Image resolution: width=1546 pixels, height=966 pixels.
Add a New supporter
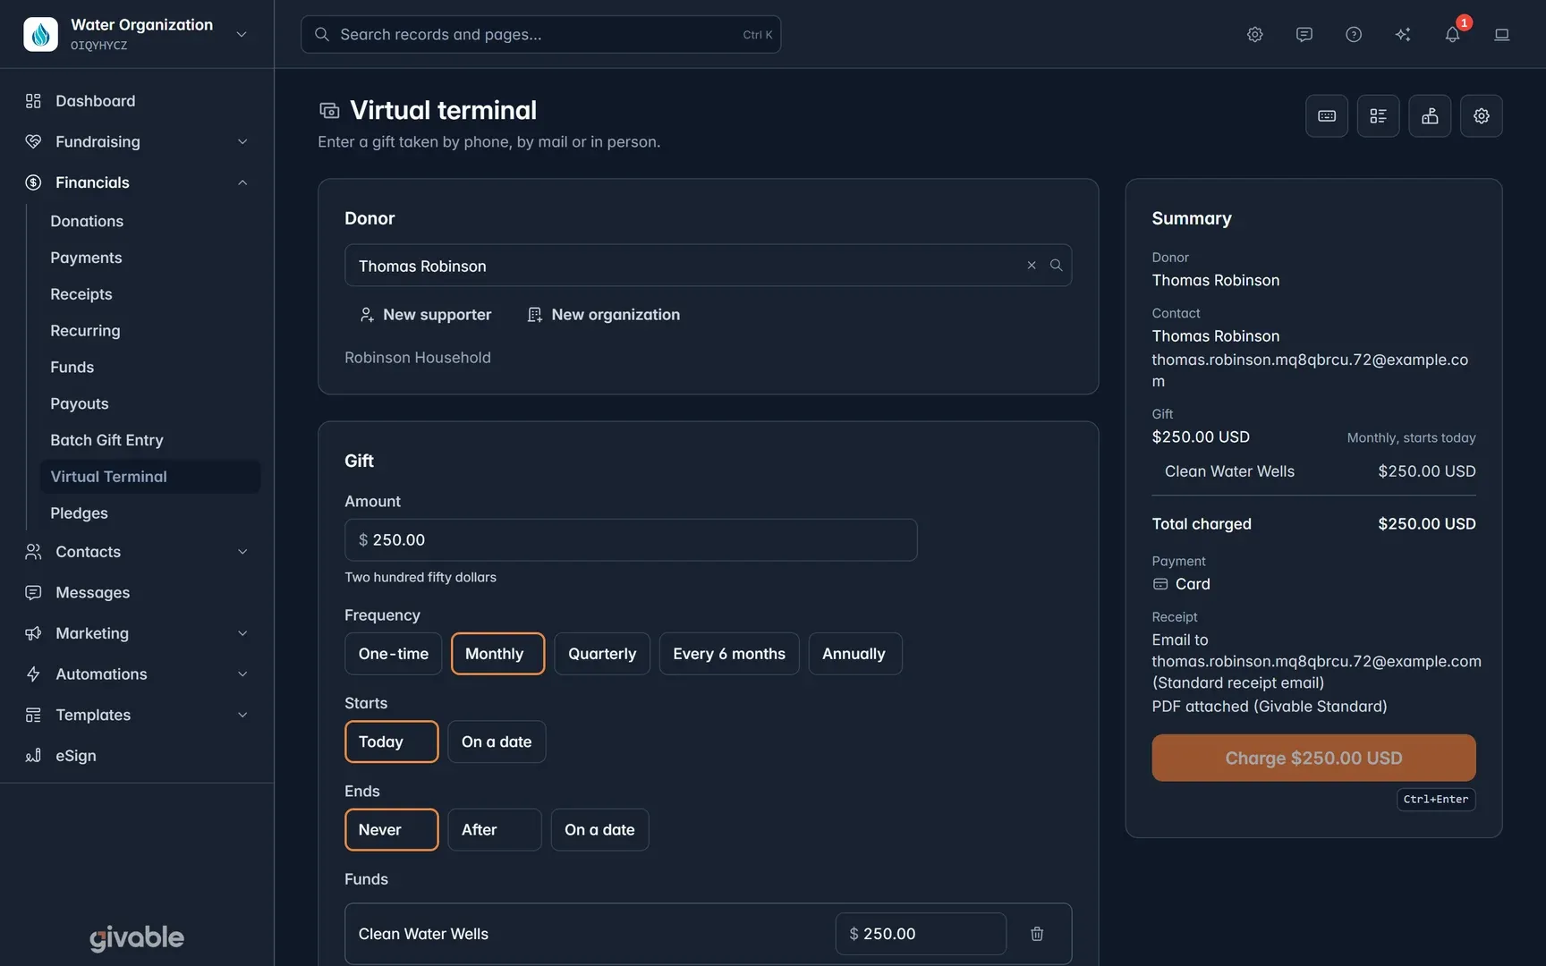426,315
